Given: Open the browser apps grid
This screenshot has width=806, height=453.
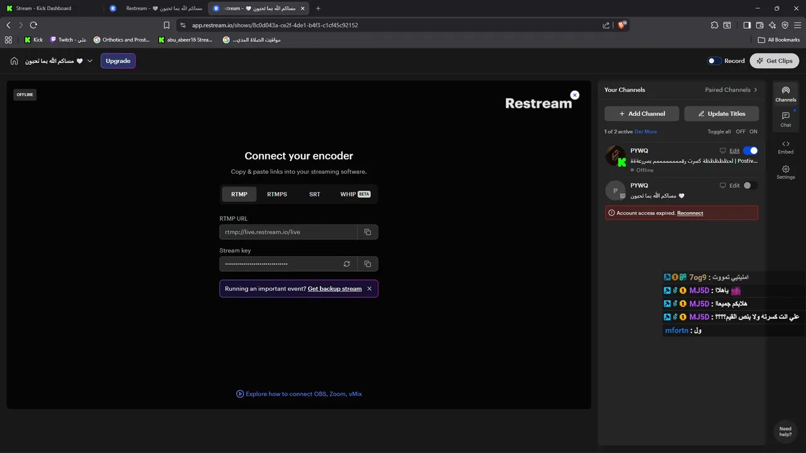Looking at the screenshot, I should 8,40.
